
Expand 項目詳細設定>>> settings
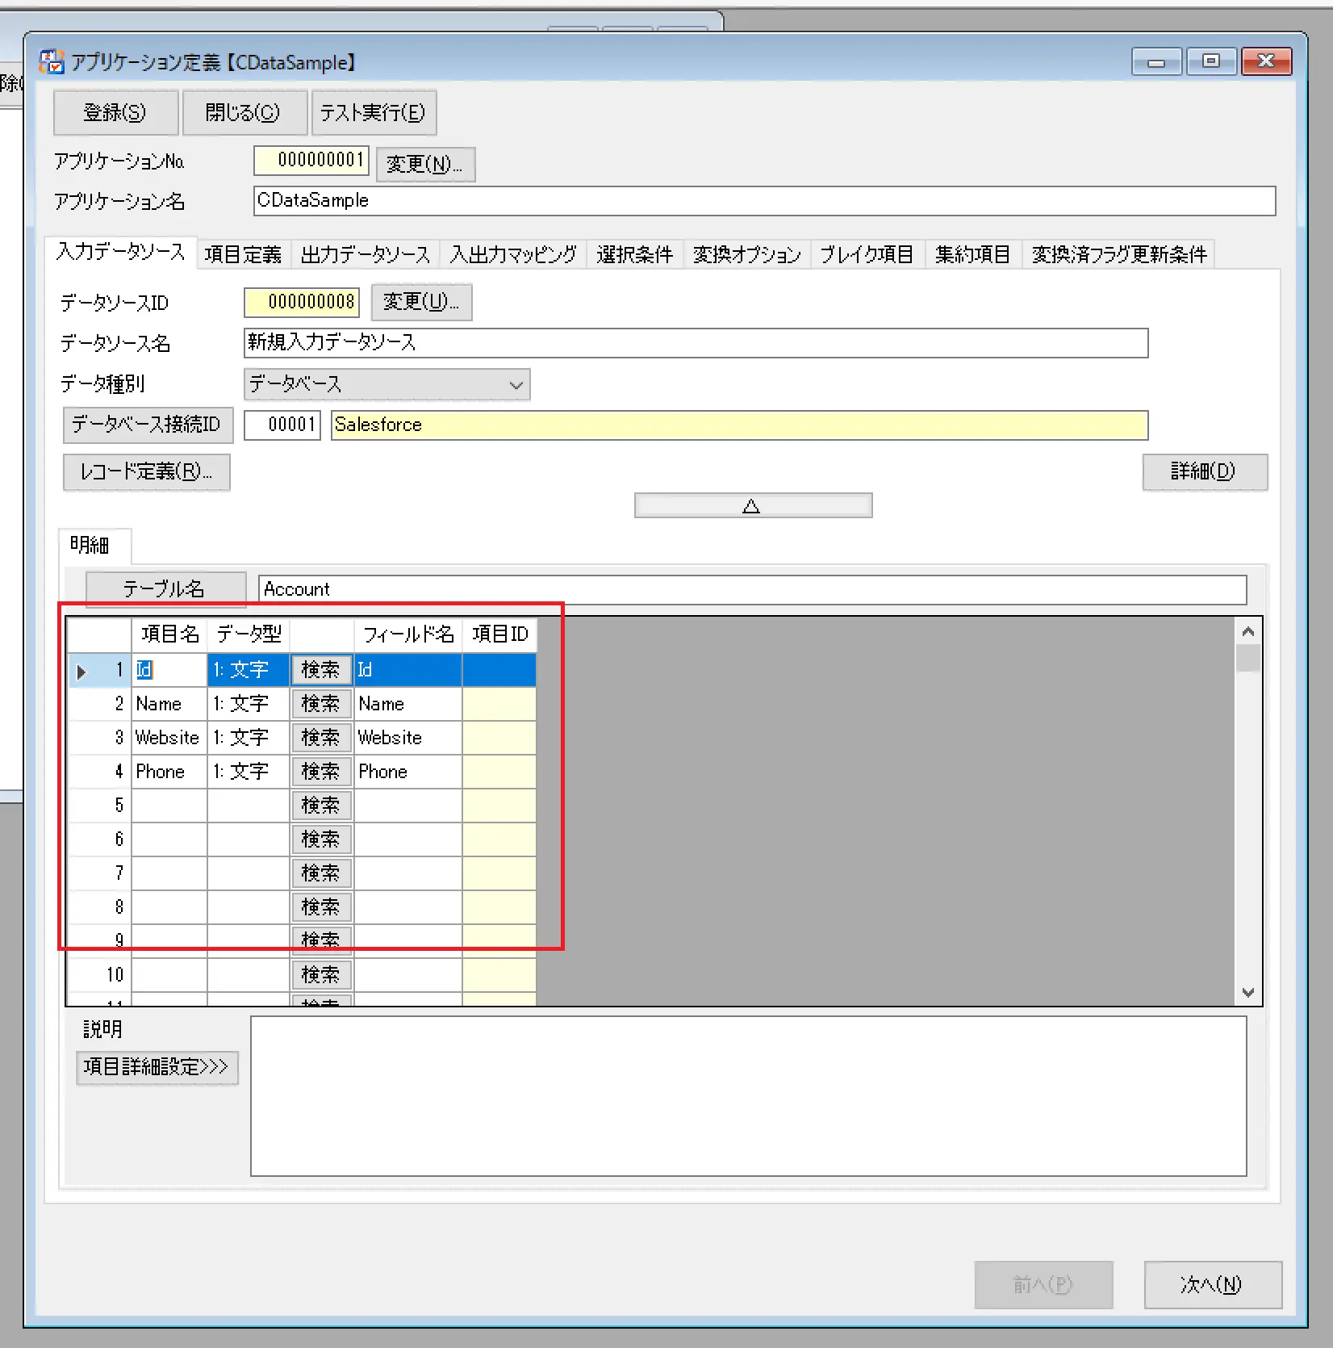pyautogui.click(x=157, y=1067)
